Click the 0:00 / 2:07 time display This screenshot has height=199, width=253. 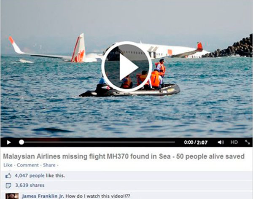pyautogui.click(x=196, y=143)
